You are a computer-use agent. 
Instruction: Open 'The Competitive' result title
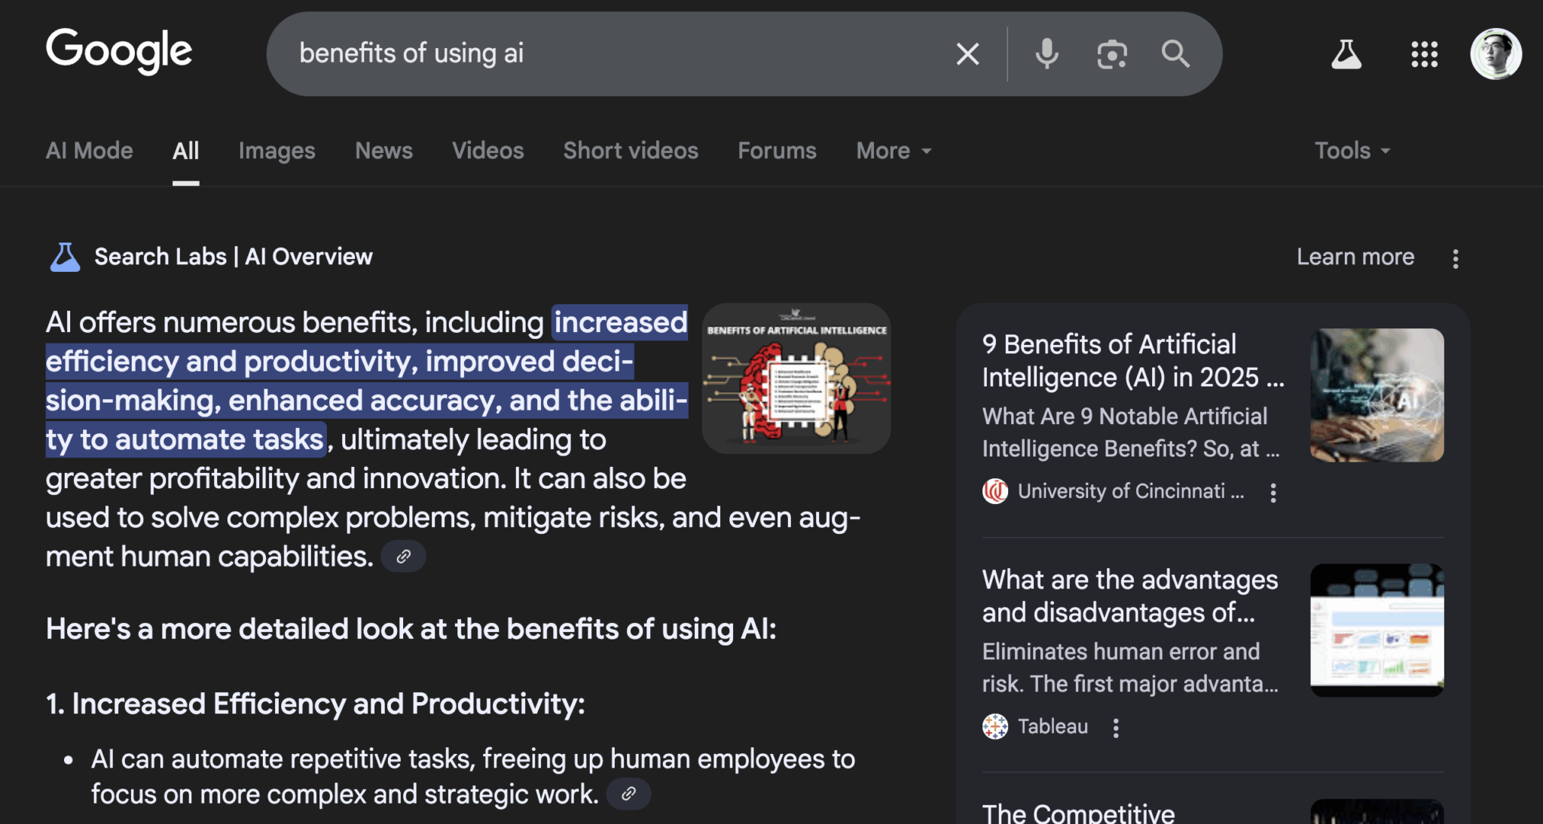coord(1078,813)
